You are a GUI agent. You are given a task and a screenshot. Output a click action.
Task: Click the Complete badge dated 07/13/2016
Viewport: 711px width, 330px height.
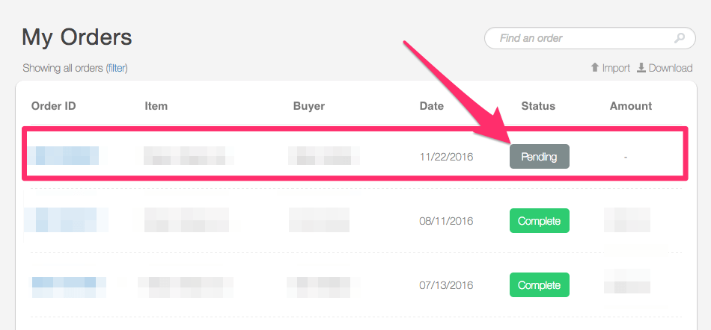point(539,285)
